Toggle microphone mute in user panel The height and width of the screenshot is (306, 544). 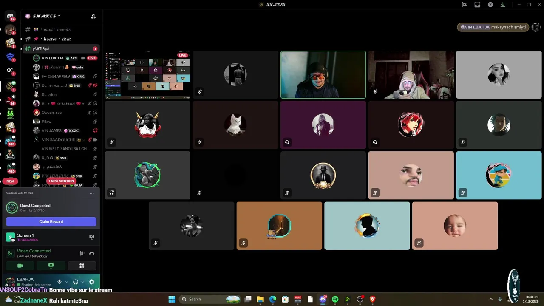click(59, 282)
